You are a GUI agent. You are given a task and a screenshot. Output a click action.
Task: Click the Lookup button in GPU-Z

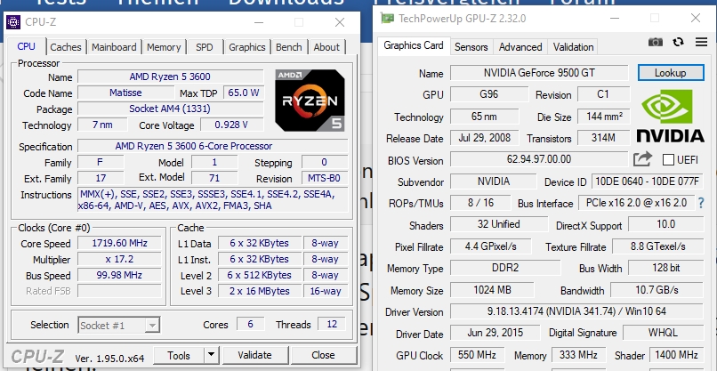click(x=671, y=73)
